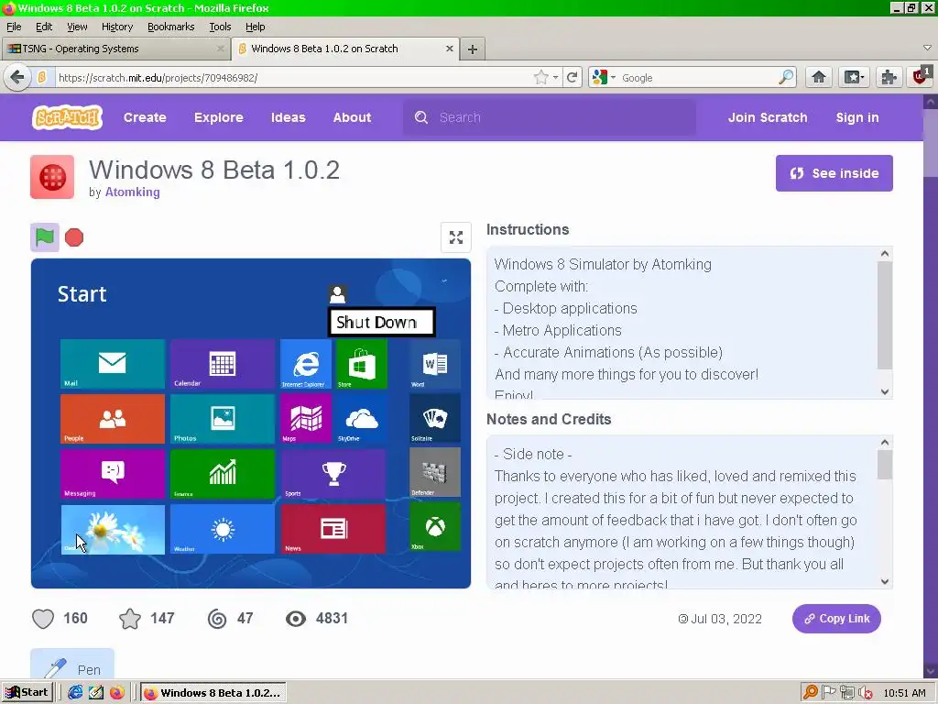938x704 pixels.
Task: Click the green flag to start project
Action: point(45,237)
